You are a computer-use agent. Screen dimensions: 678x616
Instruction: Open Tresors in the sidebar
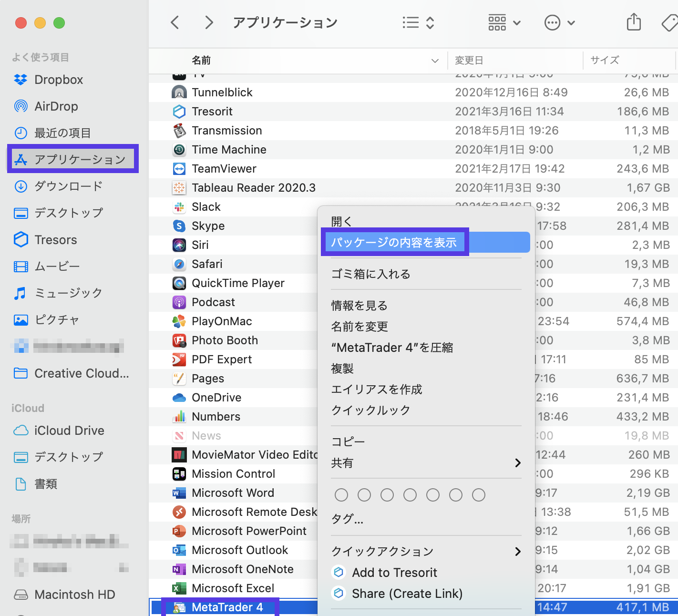pos(55,240)
